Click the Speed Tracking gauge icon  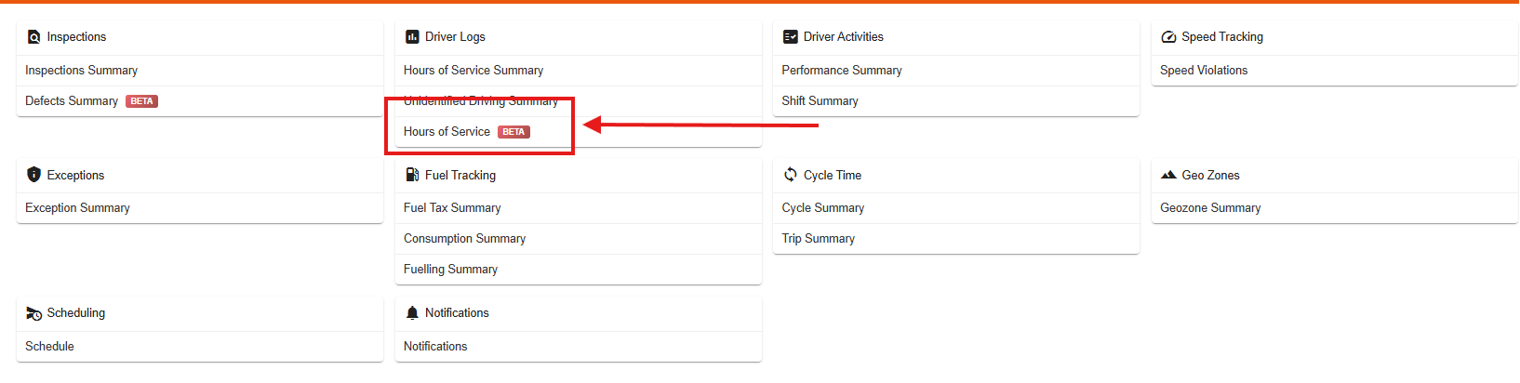pos(1168,37)
